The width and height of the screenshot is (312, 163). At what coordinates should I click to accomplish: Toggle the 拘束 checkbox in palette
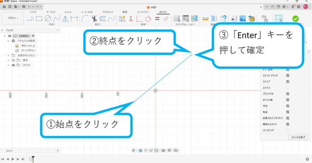[288, 112]
